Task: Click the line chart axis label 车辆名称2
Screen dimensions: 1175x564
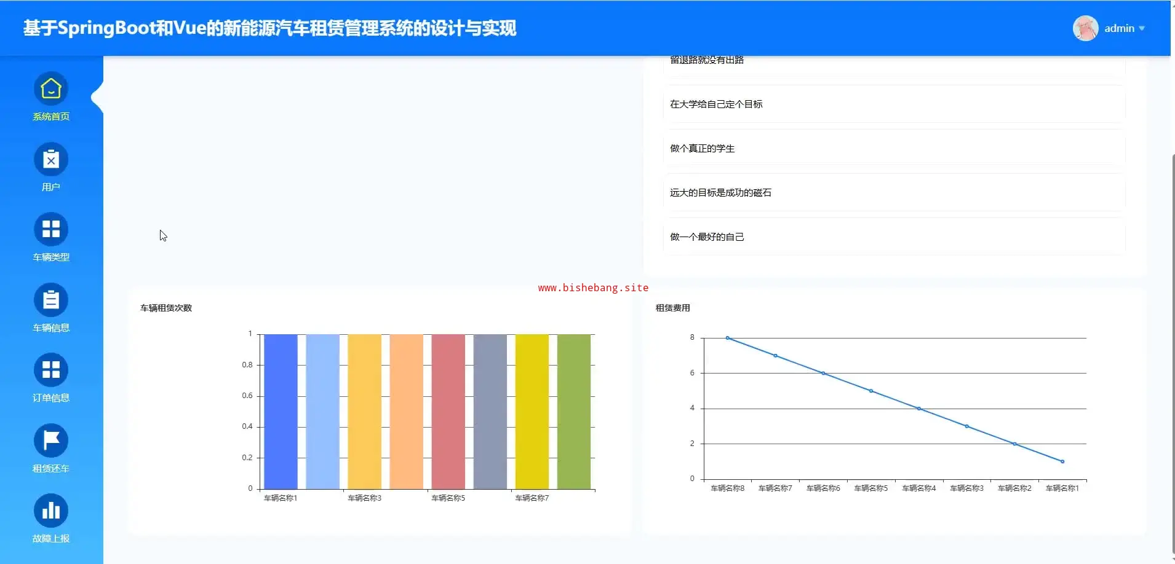Action: pos(1015,488)
